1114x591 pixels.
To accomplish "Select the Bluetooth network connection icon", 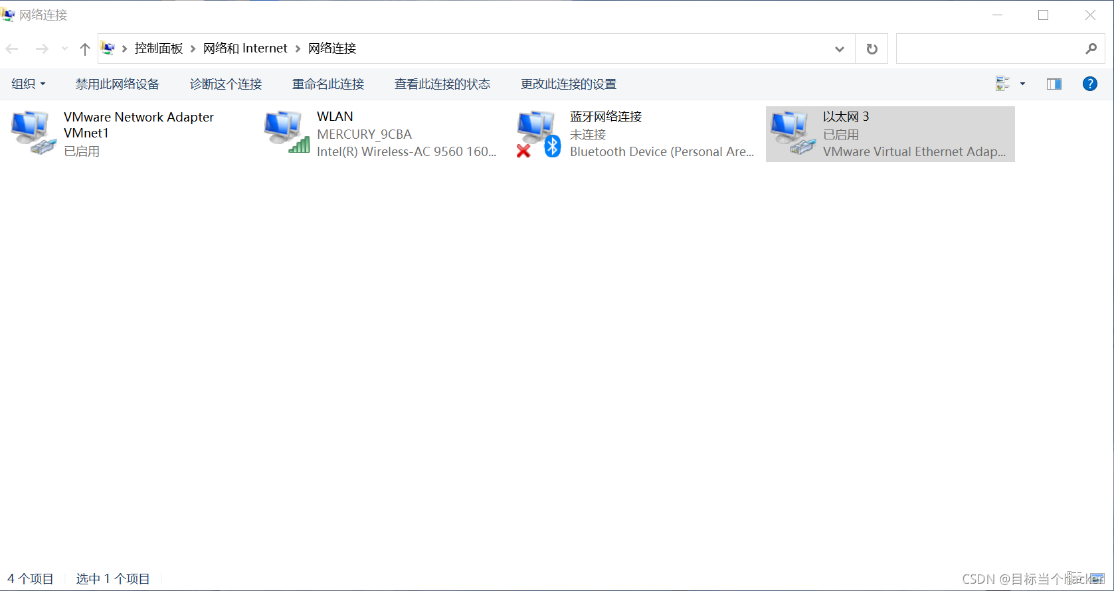I will (539, 134).
